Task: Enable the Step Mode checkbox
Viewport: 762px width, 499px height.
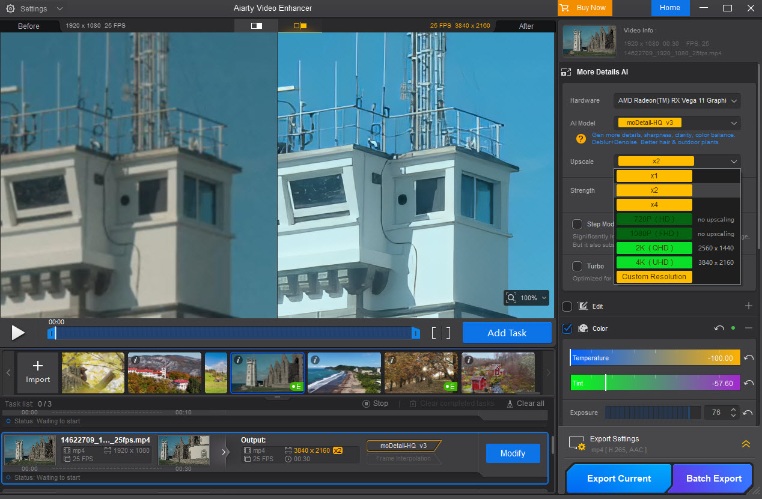Action: 577,224
